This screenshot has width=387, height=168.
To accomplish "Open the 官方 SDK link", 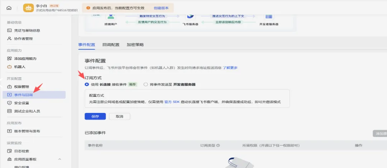I will [172, 102].
